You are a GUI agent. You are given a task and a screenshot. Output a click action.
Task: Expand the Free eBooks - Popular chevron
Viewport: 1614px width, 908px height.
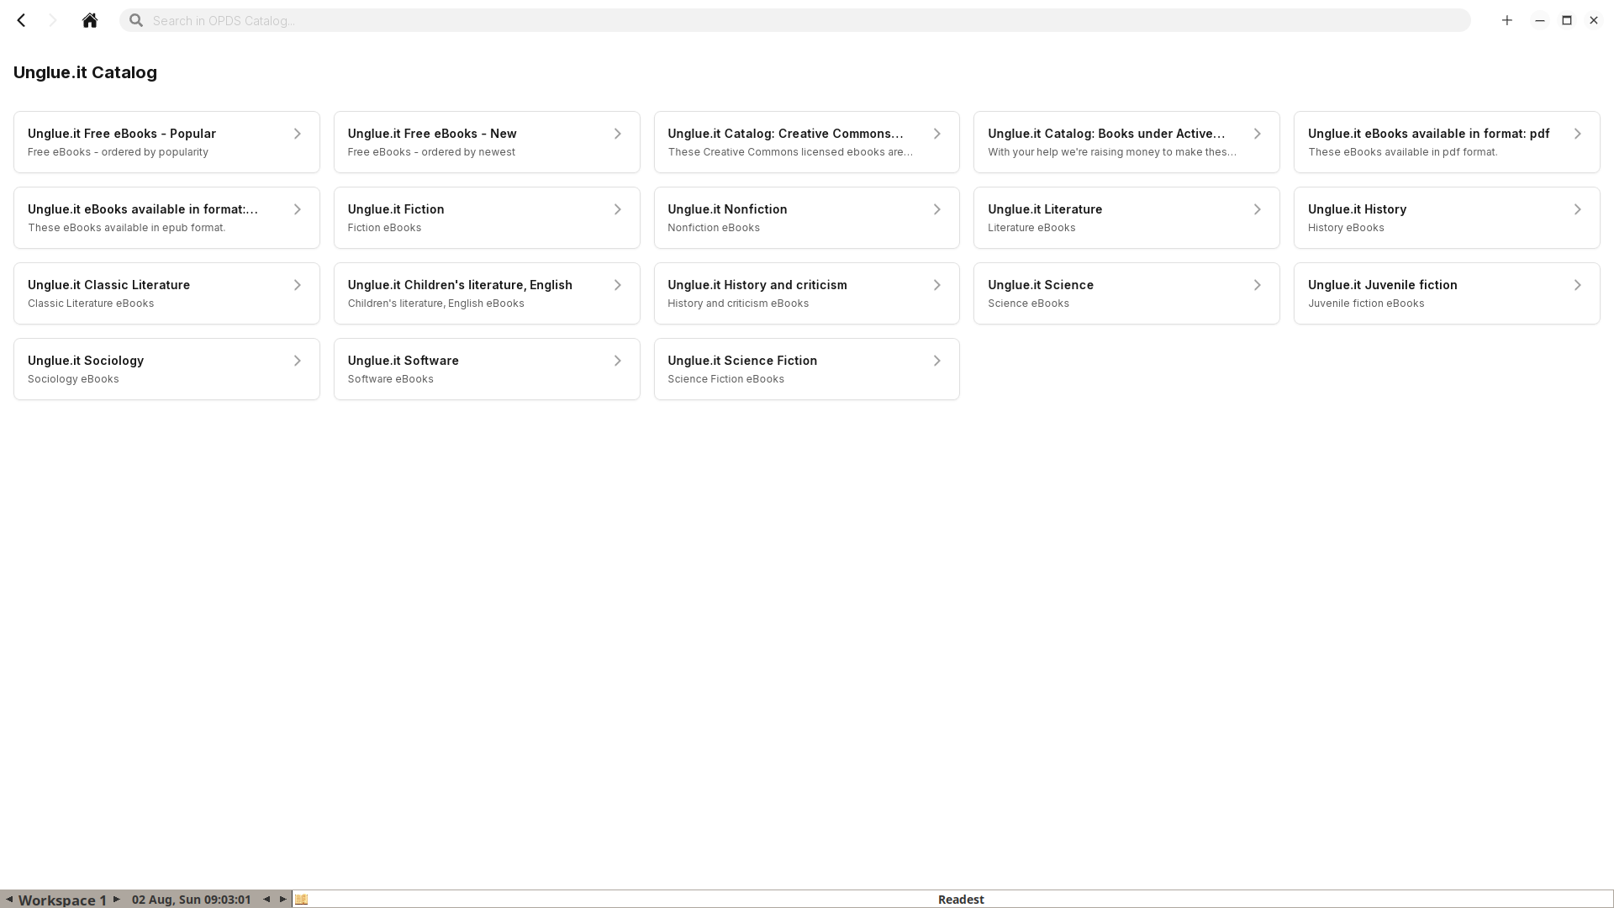pyautogui.click(x=298, y=134)
